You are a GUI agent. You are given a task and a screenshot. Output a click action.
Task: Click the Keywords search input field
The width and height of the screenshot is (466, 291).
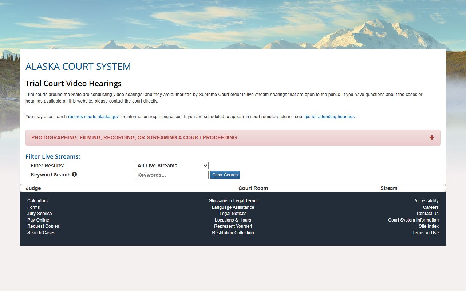pyautogui.click(x=172, y=175)
